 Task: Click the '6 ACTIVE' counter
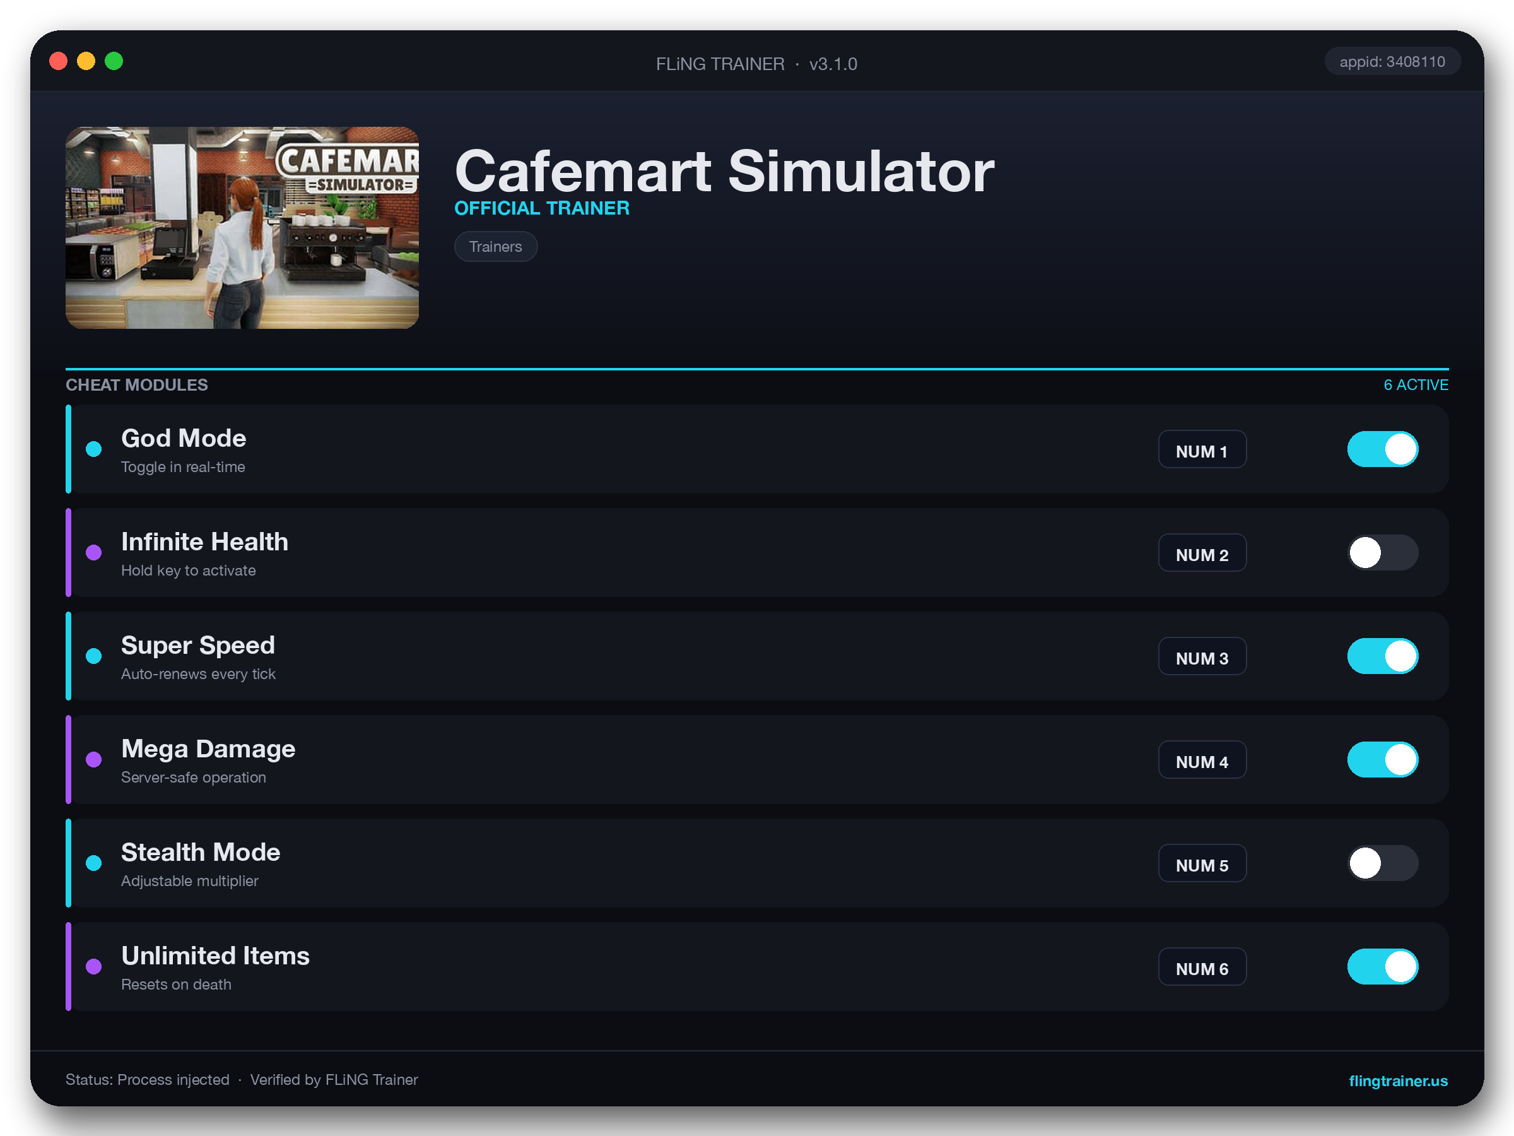[x=1416, y=385]
